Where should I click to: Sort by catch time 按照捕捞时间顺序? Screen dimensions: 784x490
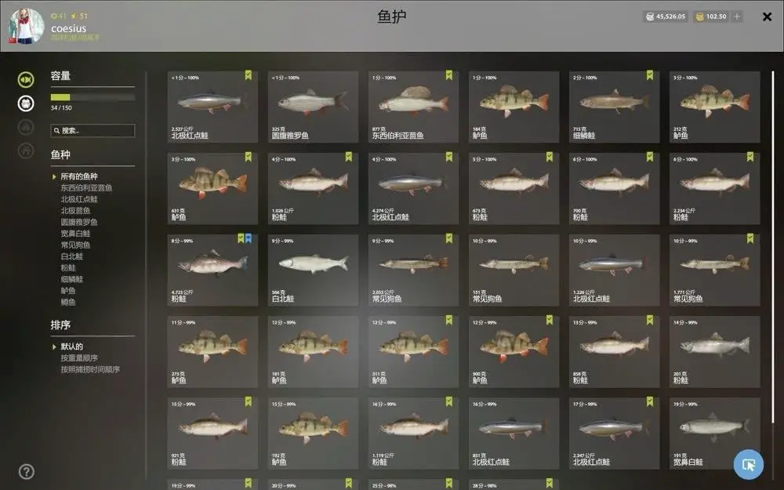[90, 369]
